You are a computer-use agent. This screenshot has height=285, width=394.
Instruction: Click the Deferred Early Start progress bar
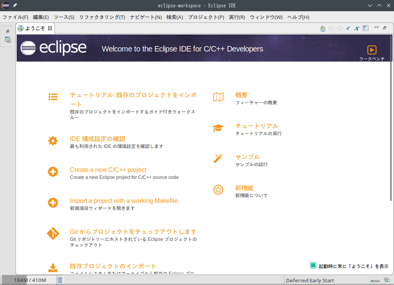click(x=375, y=281)
